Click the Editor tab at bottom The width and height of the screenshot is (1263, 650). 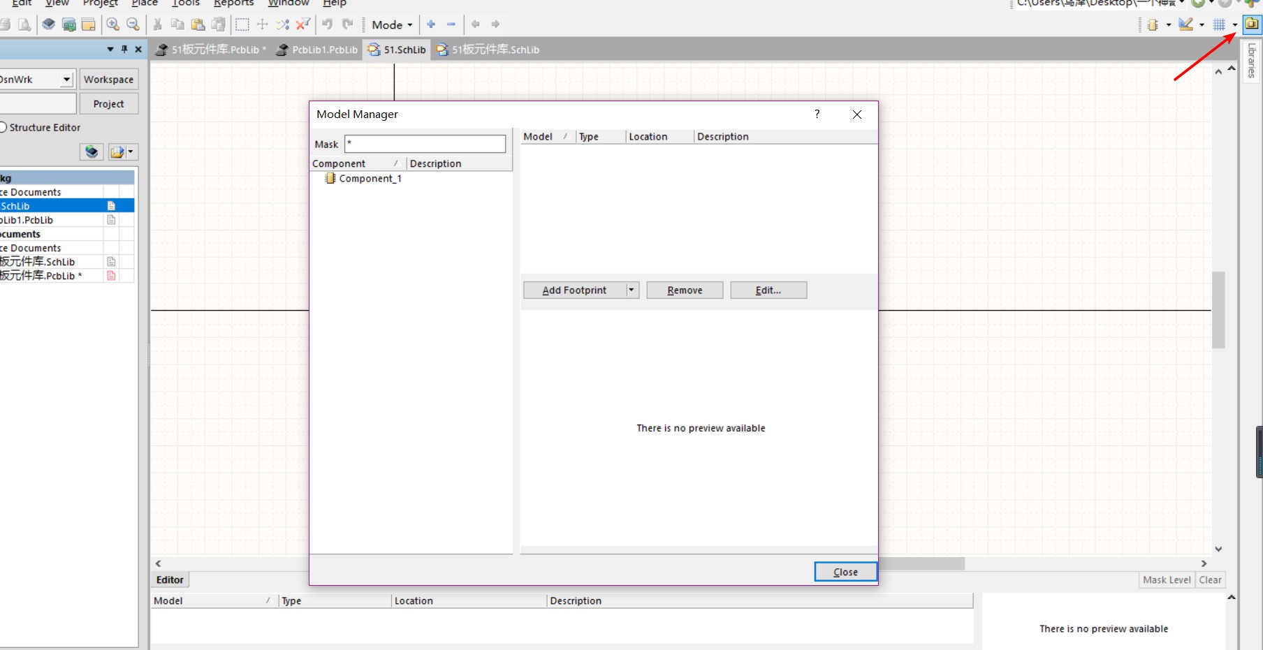click(170, 579)
